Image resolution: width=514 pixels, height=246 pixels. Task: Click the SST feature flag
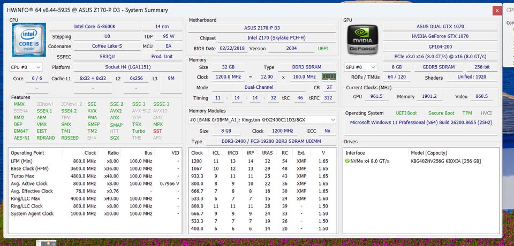pyautogui.click(x=157, y=131)
